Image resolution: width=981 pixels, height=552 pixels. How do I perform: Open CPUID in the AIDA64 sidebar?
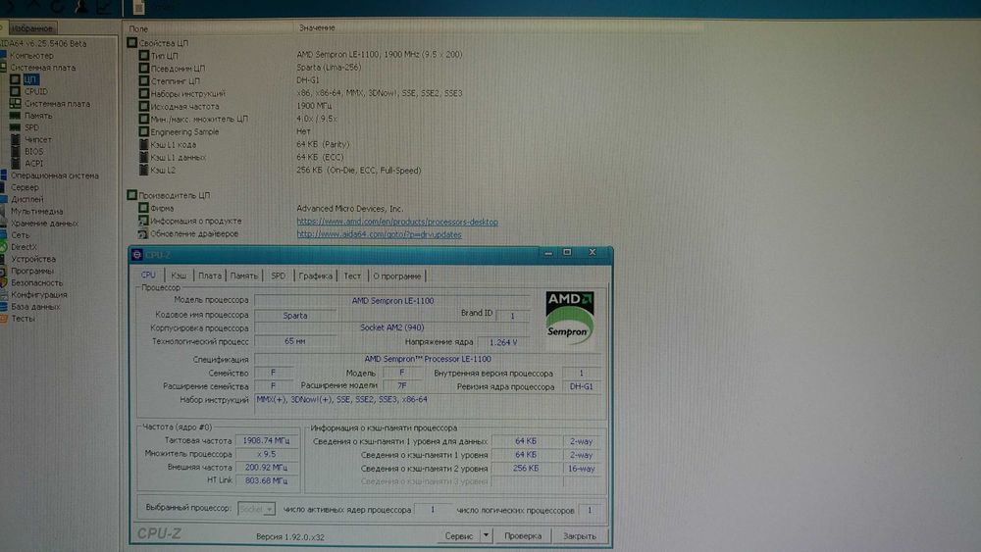point(35,91)
